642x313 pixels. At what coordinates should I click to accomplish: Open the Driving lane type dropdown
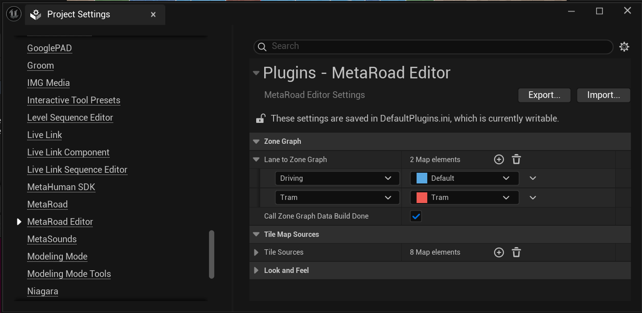tap(337, 178)
